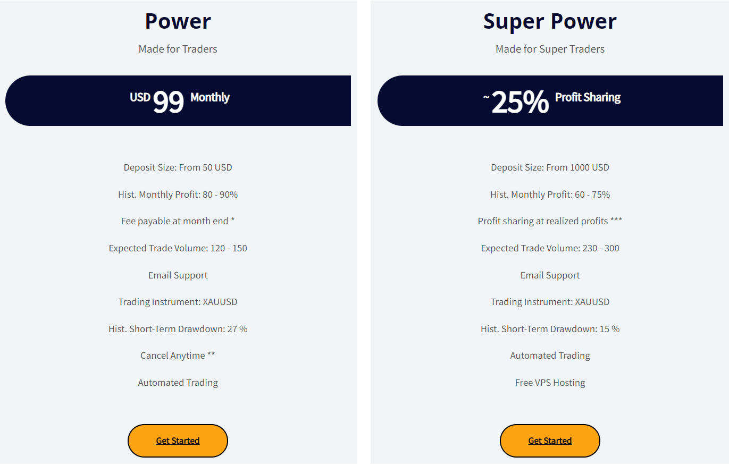
Task: Click 'Deposit Size: From 50 USD' line
Action: (x=178, y=167)
